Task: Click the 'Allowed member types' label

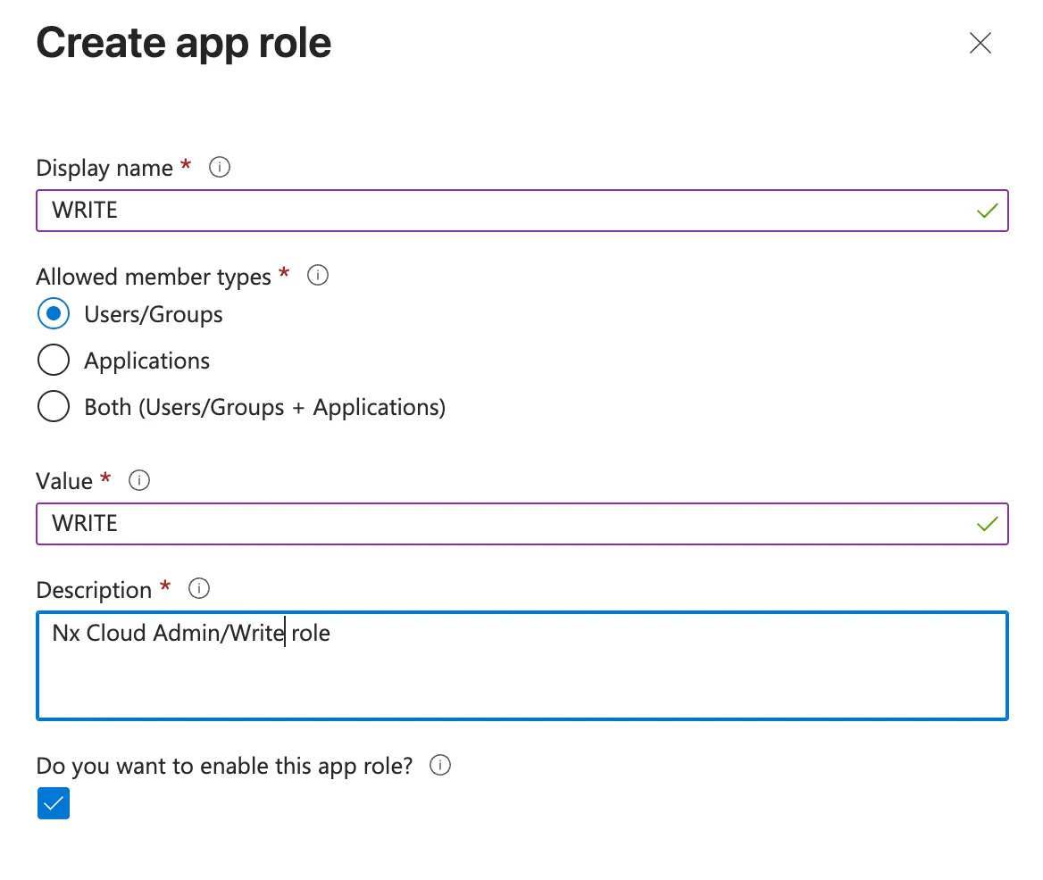Action: tap(154, 277)
